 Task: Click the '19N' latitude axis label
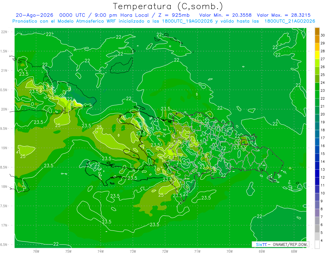4,148
